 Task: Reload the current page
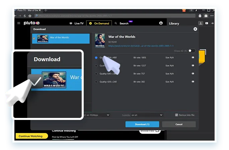point(25,16)
